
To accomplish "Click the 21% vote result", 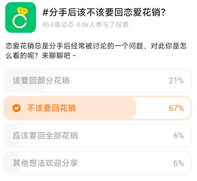I will click(176, 81).
